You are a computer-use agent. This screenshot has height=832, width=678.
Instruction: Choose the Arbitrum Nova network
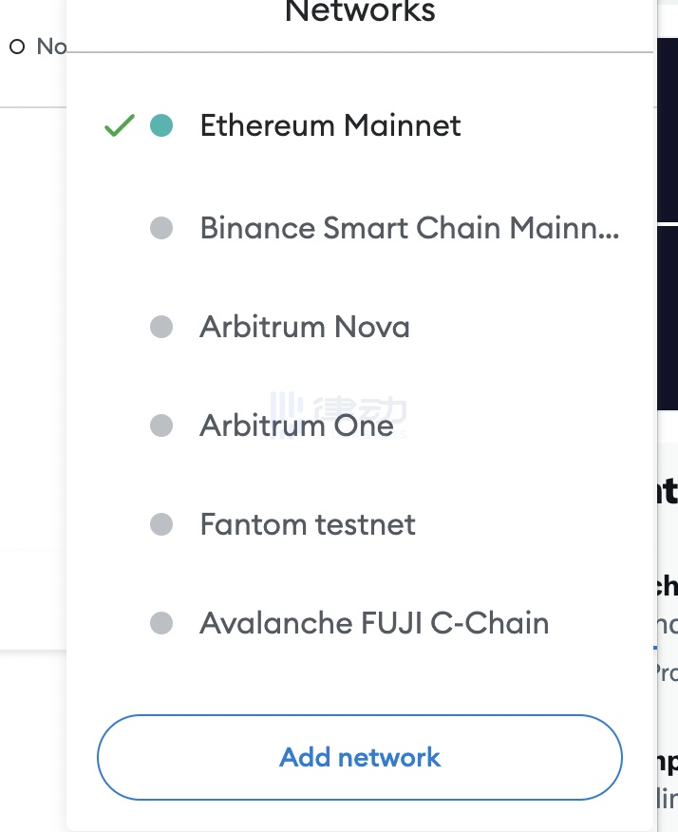[x=304, y=327]
